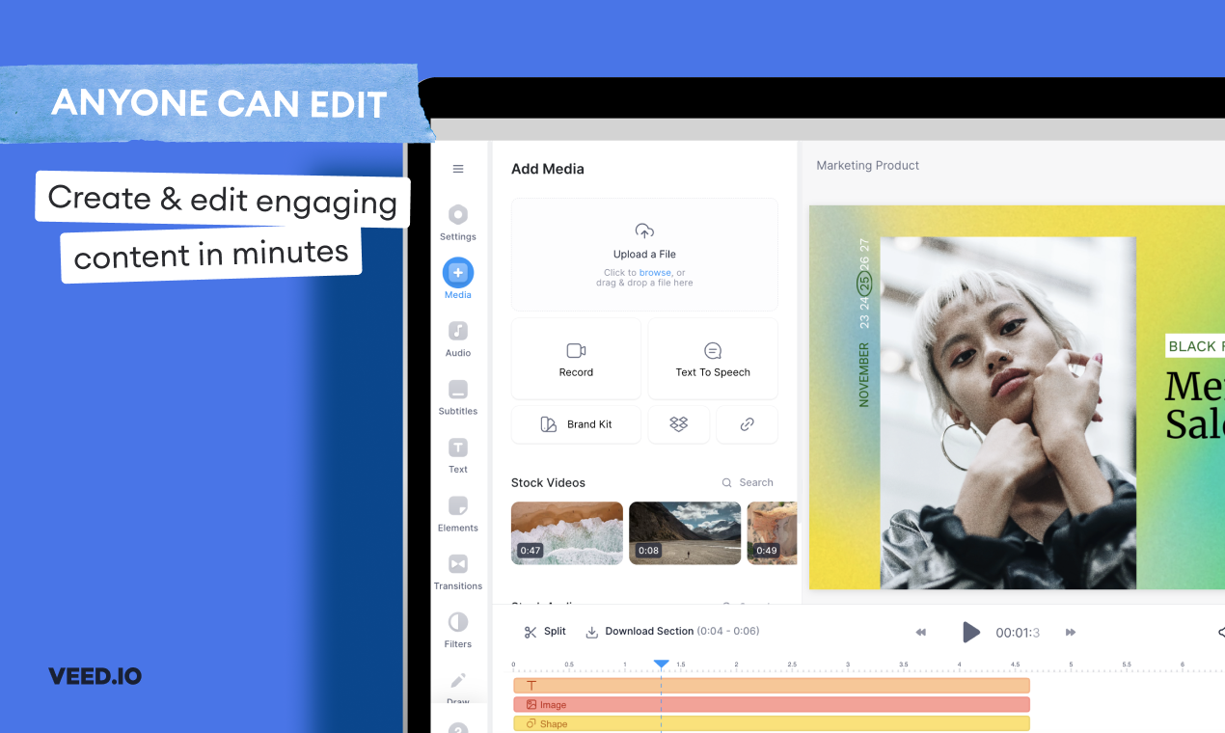Open Text To Speech

pos(713,359)
